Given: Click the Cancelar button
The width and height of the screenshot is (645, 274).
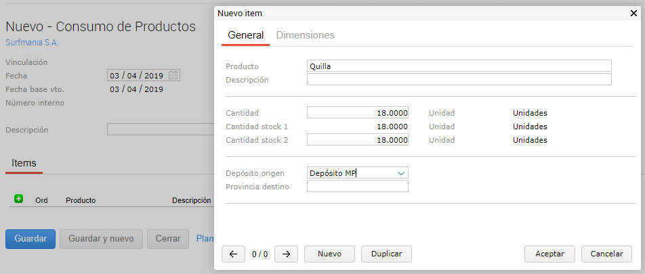Looking at the screenshot, I should pyautogui.click(x=606, y=254).
